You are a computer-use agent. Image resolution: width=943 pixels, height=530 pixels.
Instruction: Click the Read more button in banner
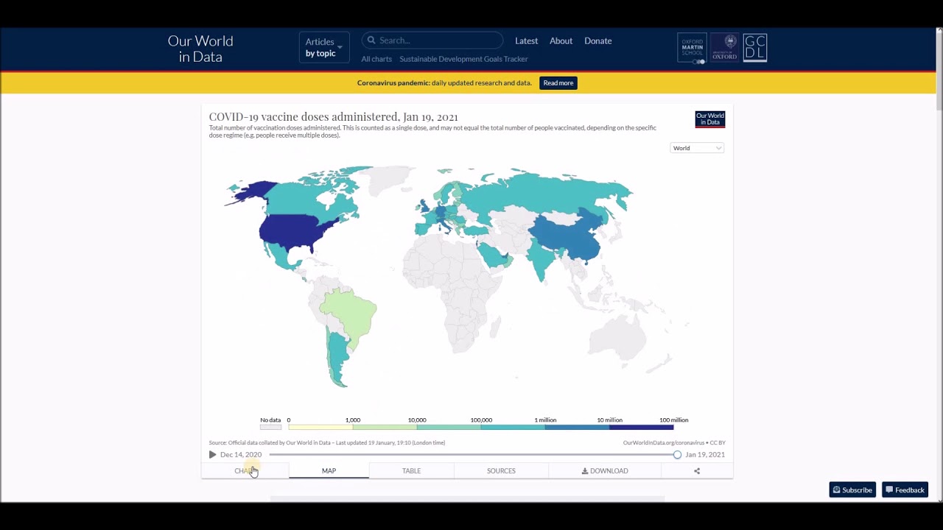(558, 83)
